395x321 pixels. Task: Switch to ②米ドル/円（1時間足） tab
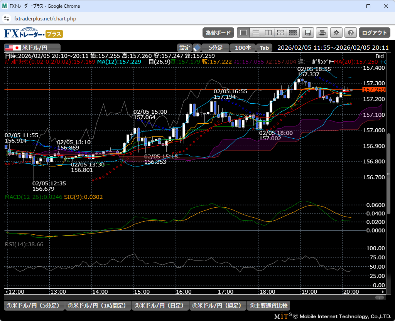98,306
